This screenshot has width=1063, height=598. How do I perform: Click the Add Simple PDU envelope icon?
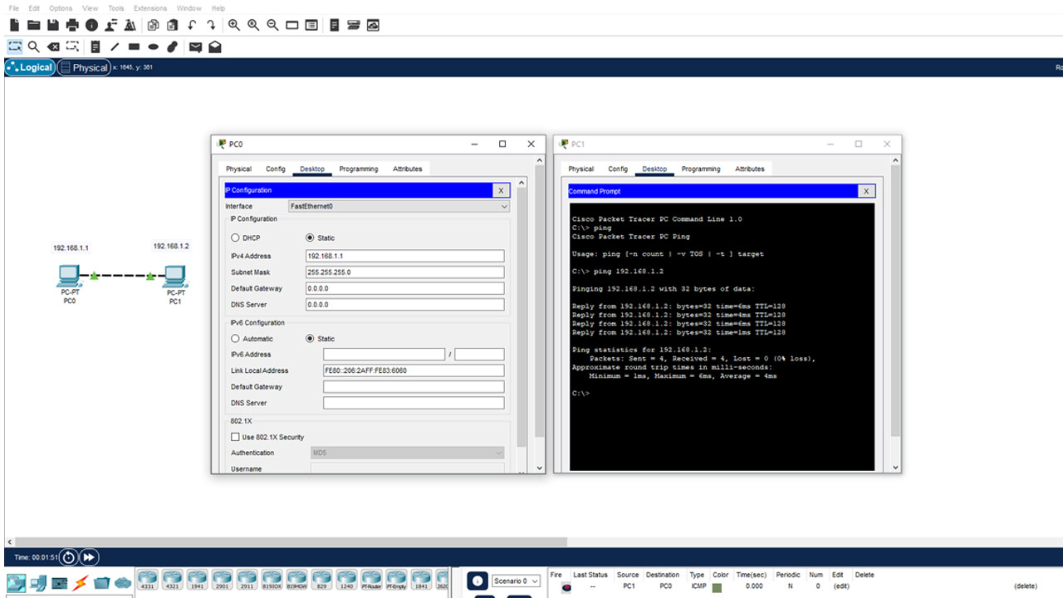point(195,47)
